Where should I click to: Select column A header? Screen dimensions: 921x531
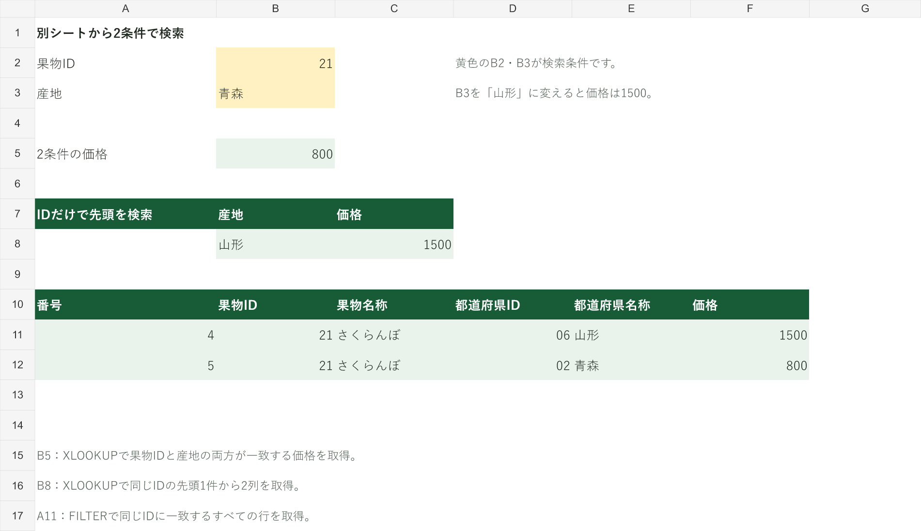pos(125,9)
